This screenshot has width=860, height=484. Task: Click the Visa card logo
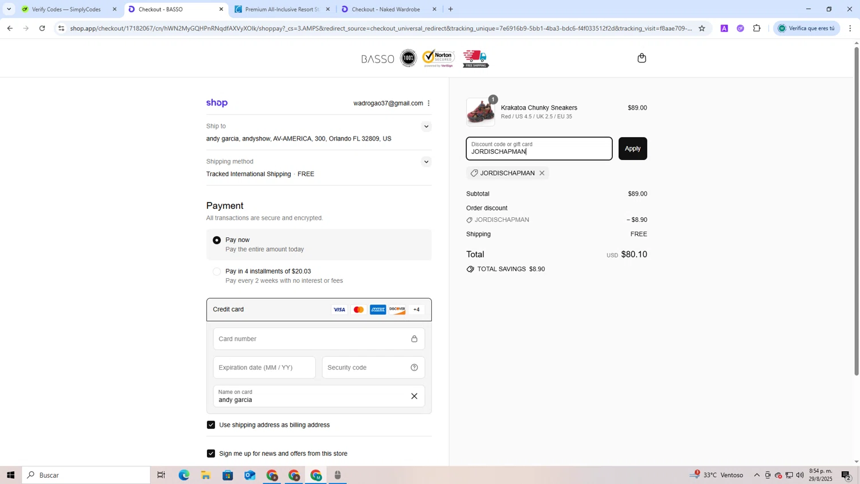(x=339, y=310)
